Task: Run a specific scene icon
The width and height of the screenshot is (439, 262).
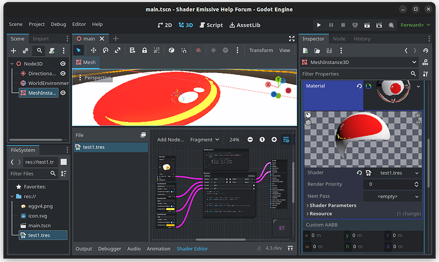Action: pos(379,25)
